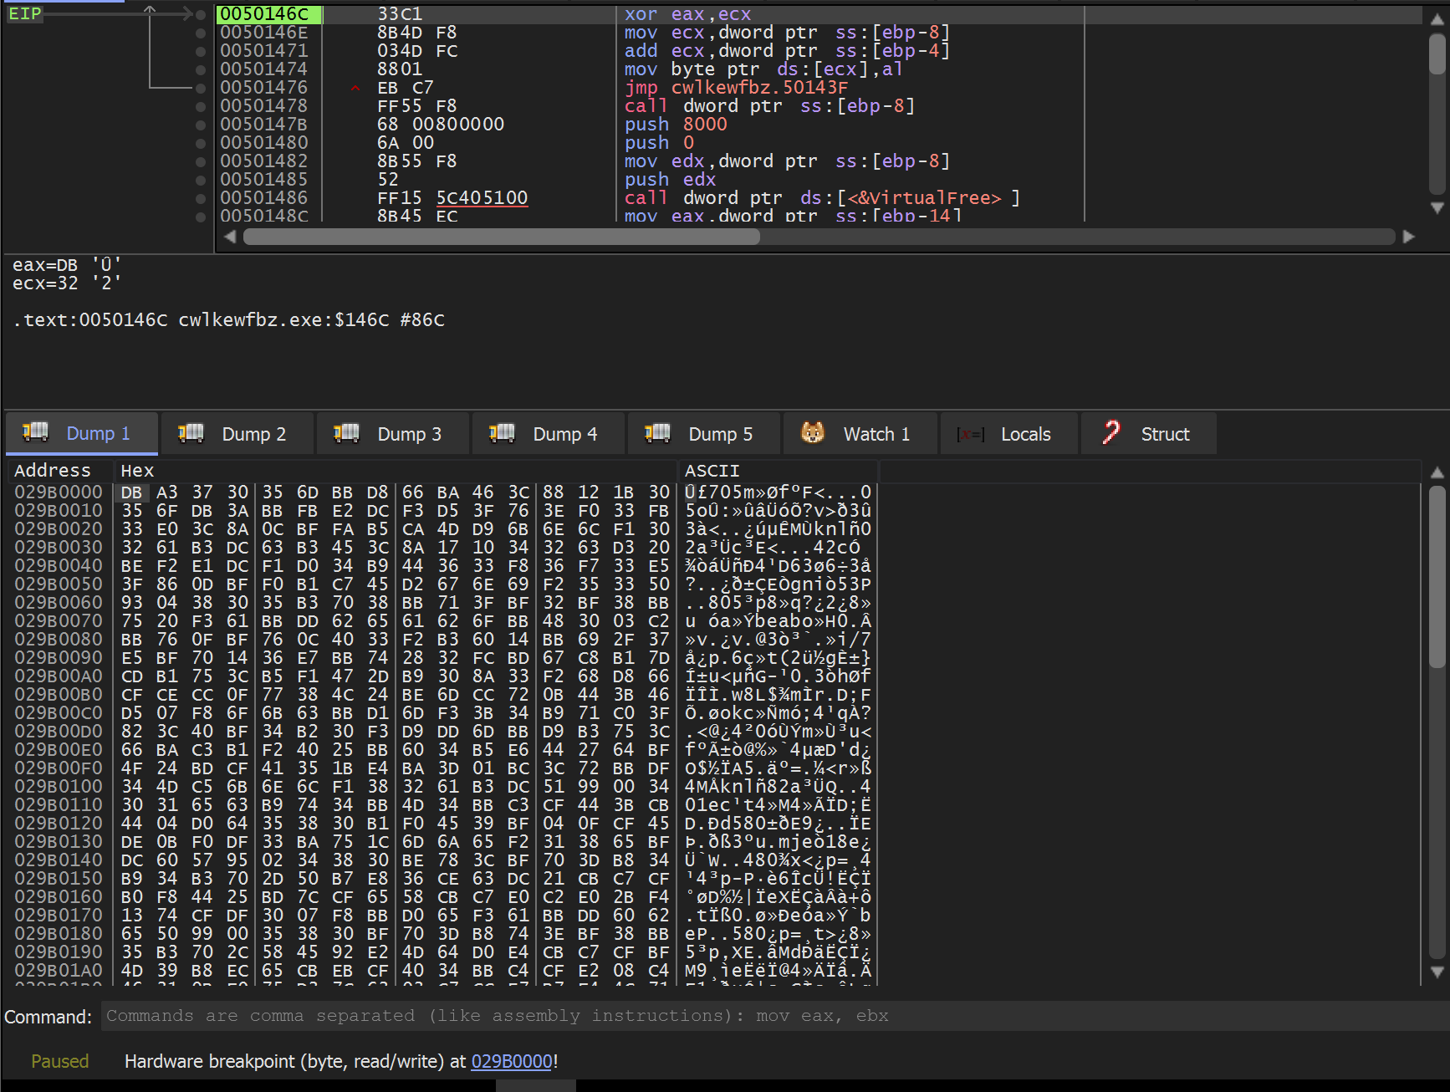
Task: Toggle breakpoint dot at address 00501476
Action: click(x=201, y=88)
